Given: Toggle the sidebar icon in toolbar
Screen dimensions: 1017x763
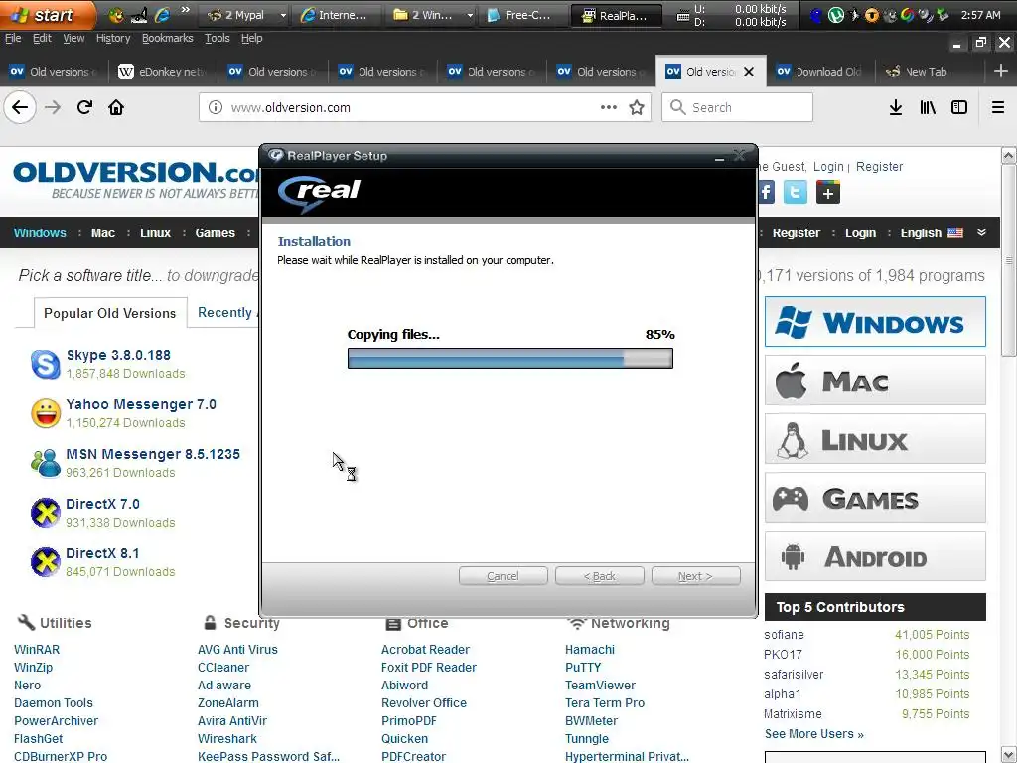Looking at the screenshot, I should [959, 107].
